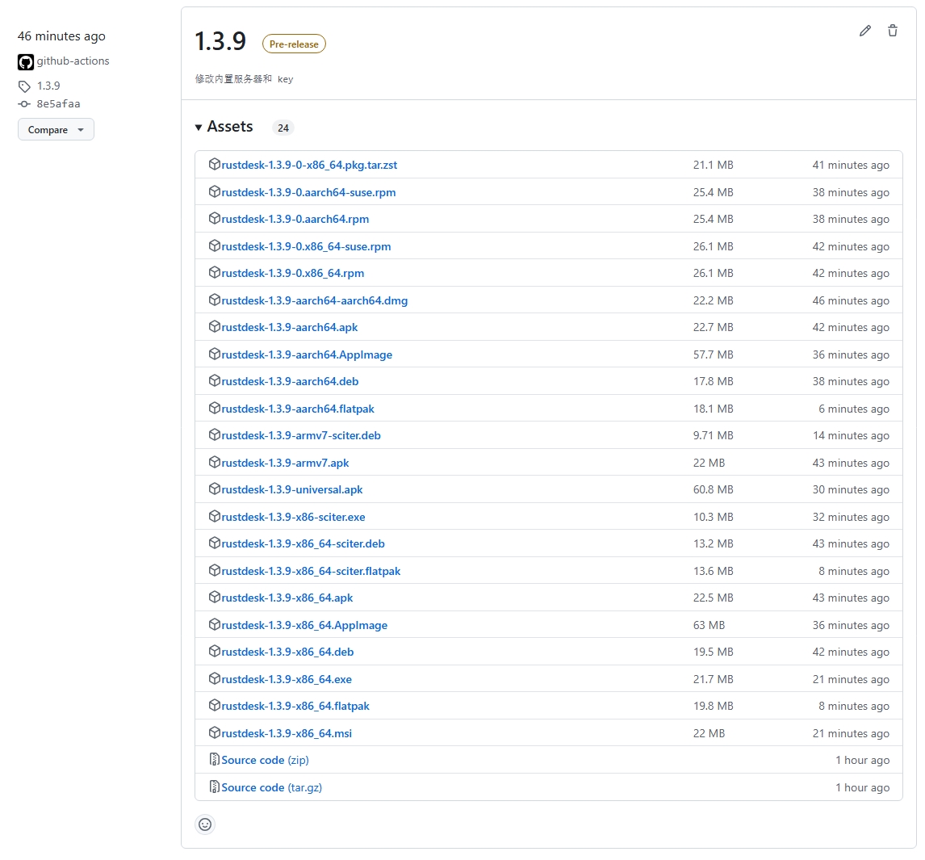Add a reaction with the smiley icon
925x860 pixels.
point(205,824)
